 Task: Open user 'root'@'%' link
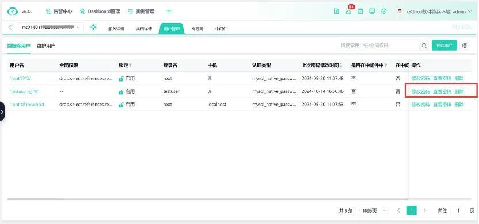coord(21,78)
